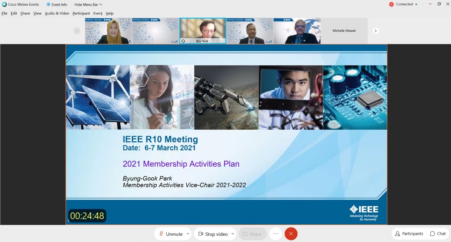Click '2021 Membership Activities Plan' text
This screenshot has width=451, height=242.
click(x=181, y=164)
